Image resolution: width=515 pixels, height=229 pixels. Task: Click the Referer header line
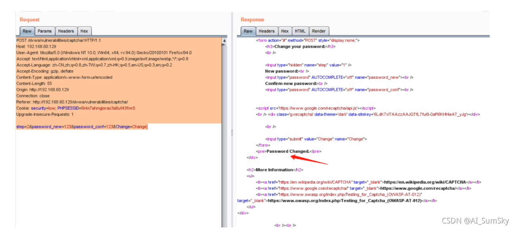click(x=72, y=102)
